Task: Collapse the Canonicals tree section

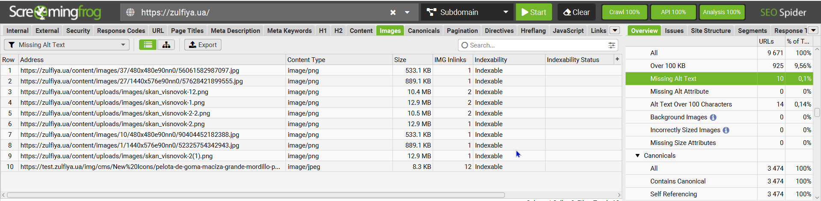Action: pyautogui.click(x=638, y=156)
